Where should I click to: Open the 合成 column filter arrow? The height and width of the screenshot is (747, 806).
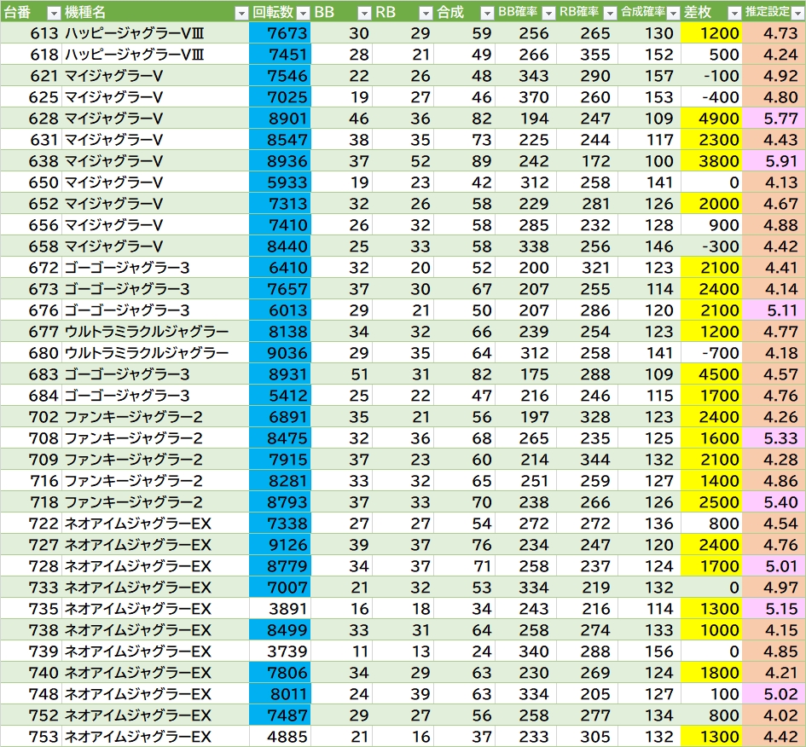point(486,13)
